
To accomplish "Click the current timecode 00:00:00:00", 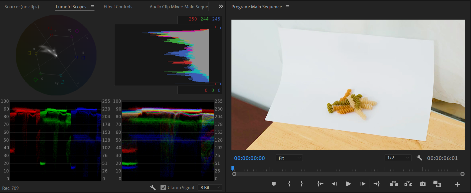I will point(250,158).
